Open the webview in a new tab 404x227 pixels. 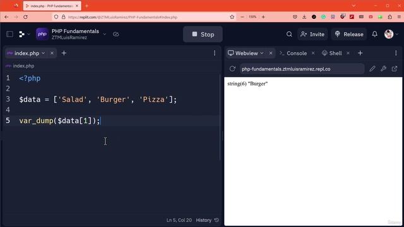395,69
